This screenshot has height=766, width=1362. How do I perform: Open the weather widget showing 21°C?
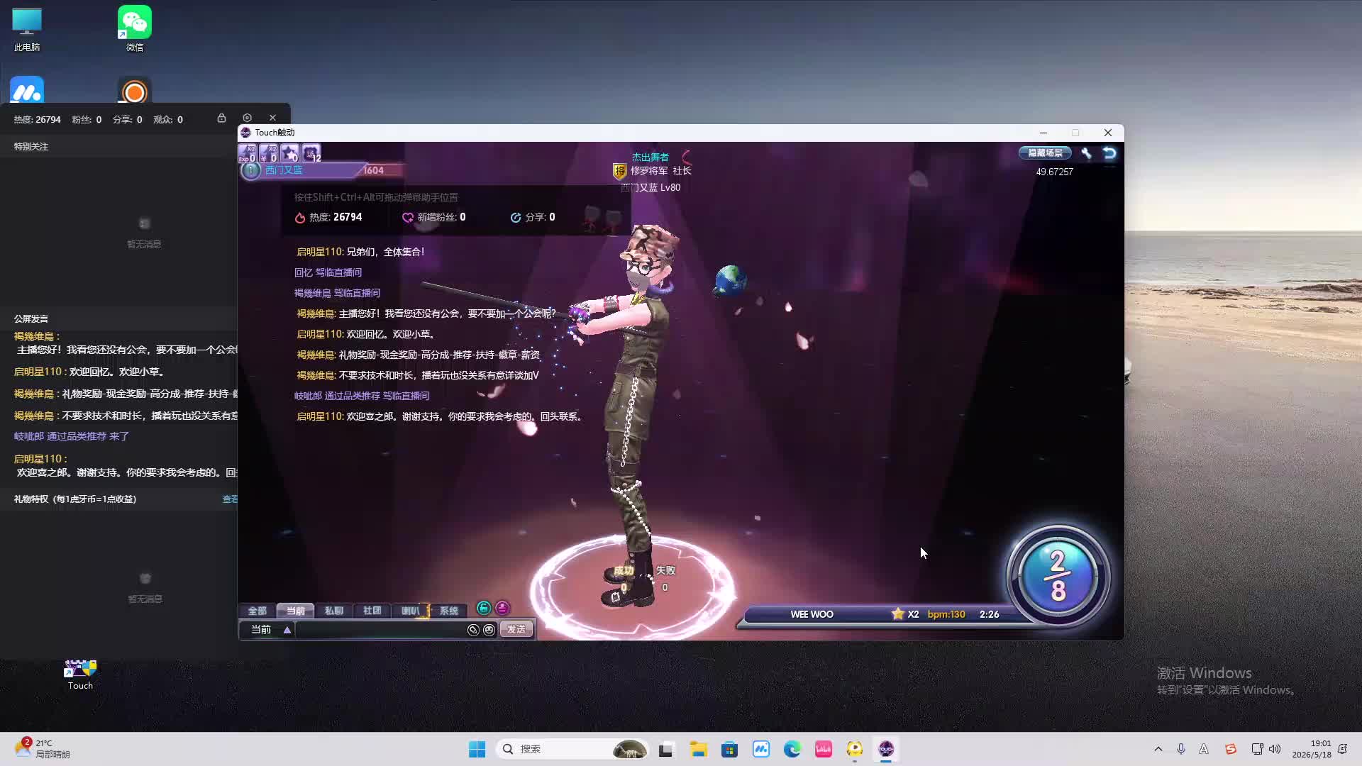pos(43,749)
